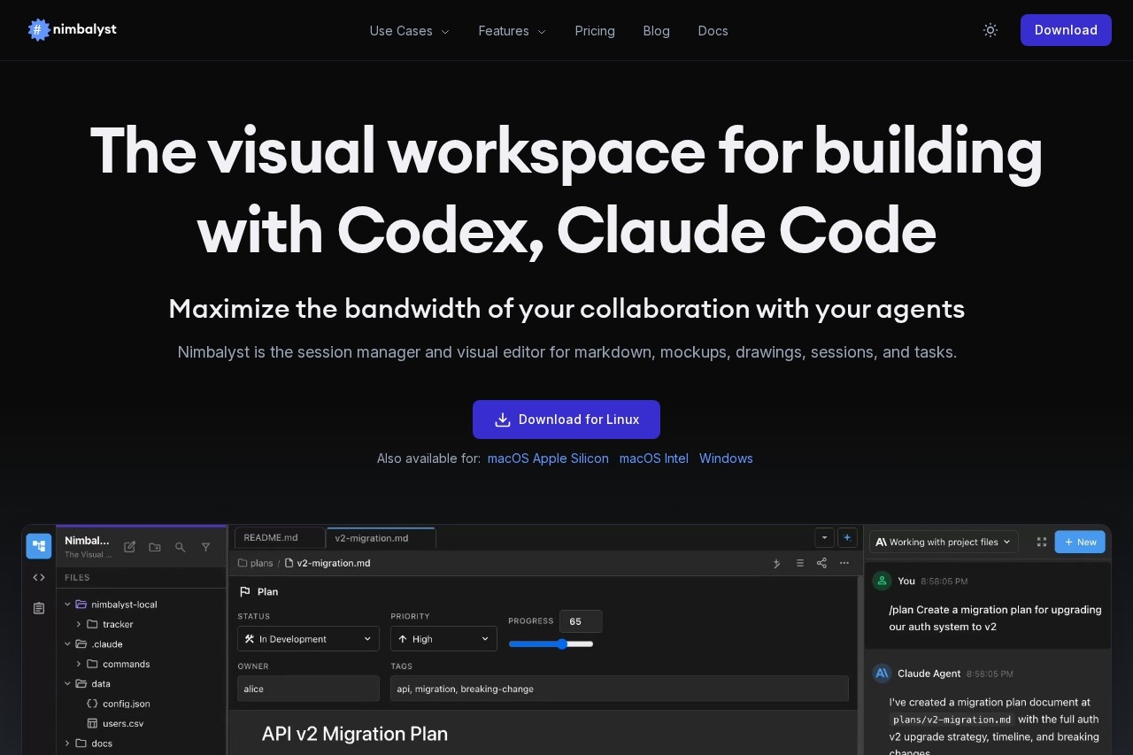Click the Download for Linux button

(x=566, y=420)
